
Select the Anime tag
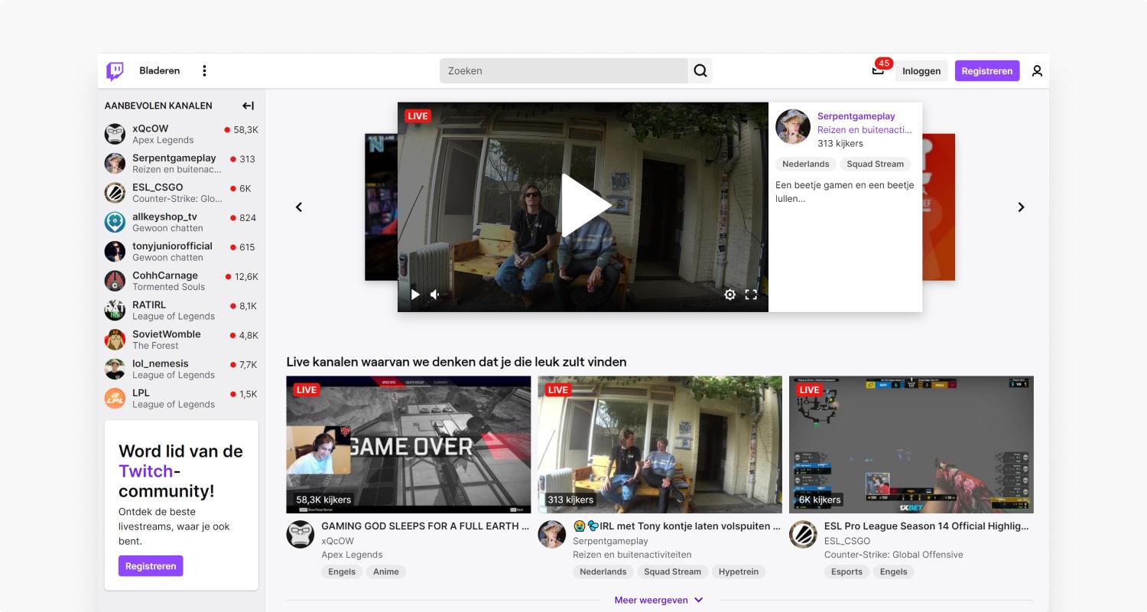coord(386,571)
